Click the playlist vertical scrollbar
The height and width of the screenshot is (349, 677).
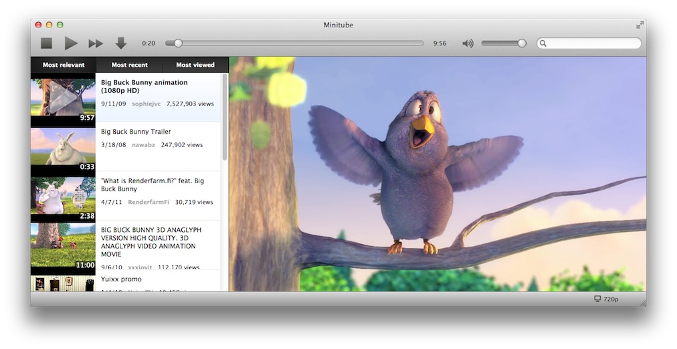(225, 117)
